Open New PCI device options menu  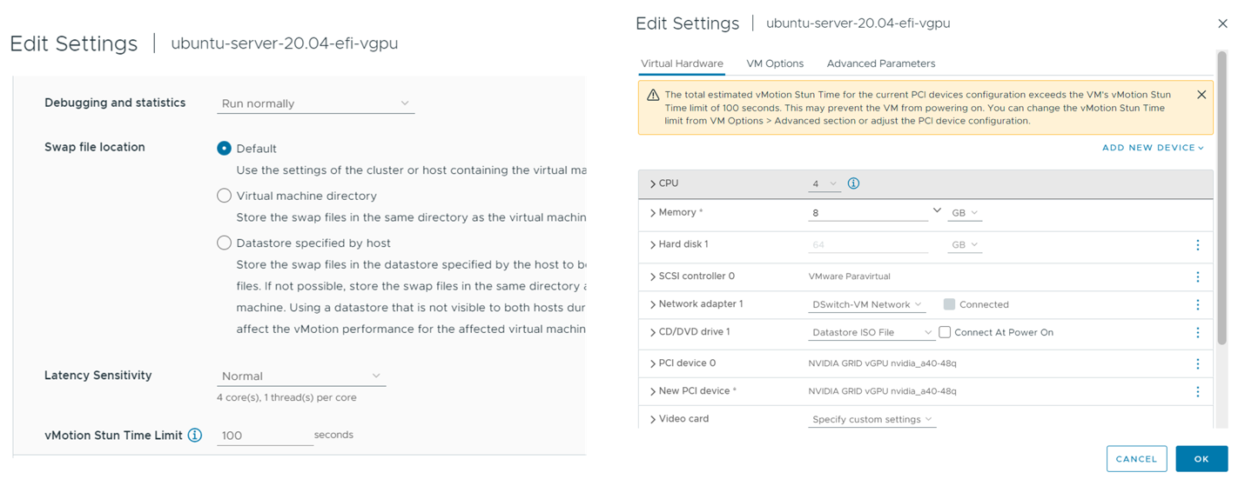(x=1197, y=391)
